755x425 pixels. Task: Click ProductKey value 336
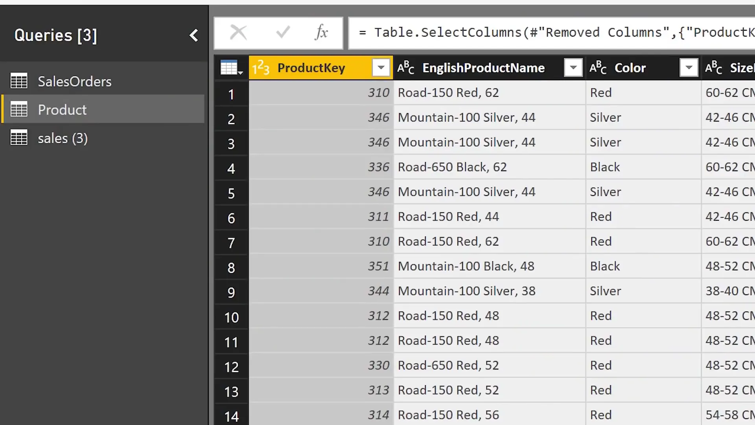pos(321,167)
